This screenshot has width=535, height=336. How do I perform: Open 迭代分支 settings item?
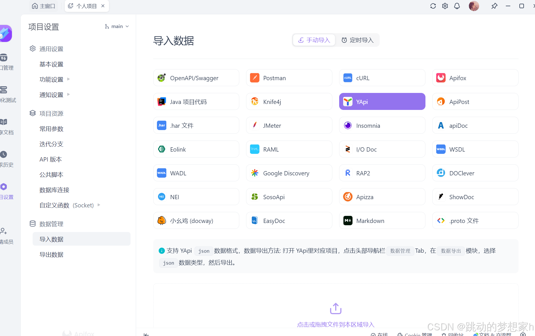51,144
